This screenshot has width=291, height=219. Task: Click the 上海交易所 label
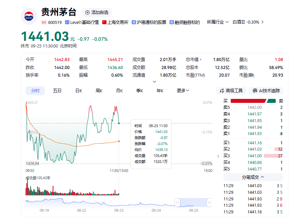(118, 23)
